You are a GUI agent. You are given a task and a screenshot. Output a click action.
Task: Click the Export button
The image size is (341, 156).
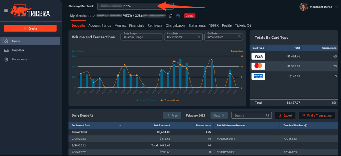click(x=285, y=115)
